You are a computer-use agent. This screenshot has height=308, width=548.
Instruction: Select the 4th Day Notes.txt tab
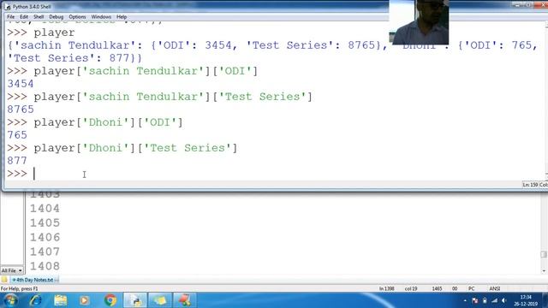coord(34,280)
